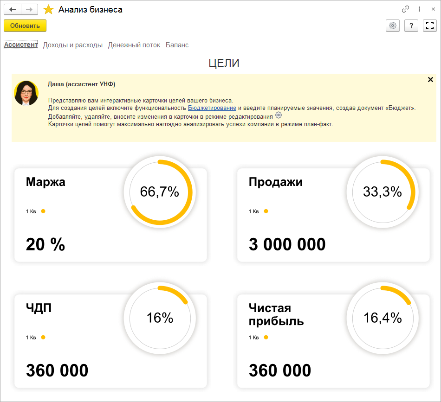Open the Чистая прибыль card title
The width and height of the screenshot is (441, 402).
tap(276, 314)
